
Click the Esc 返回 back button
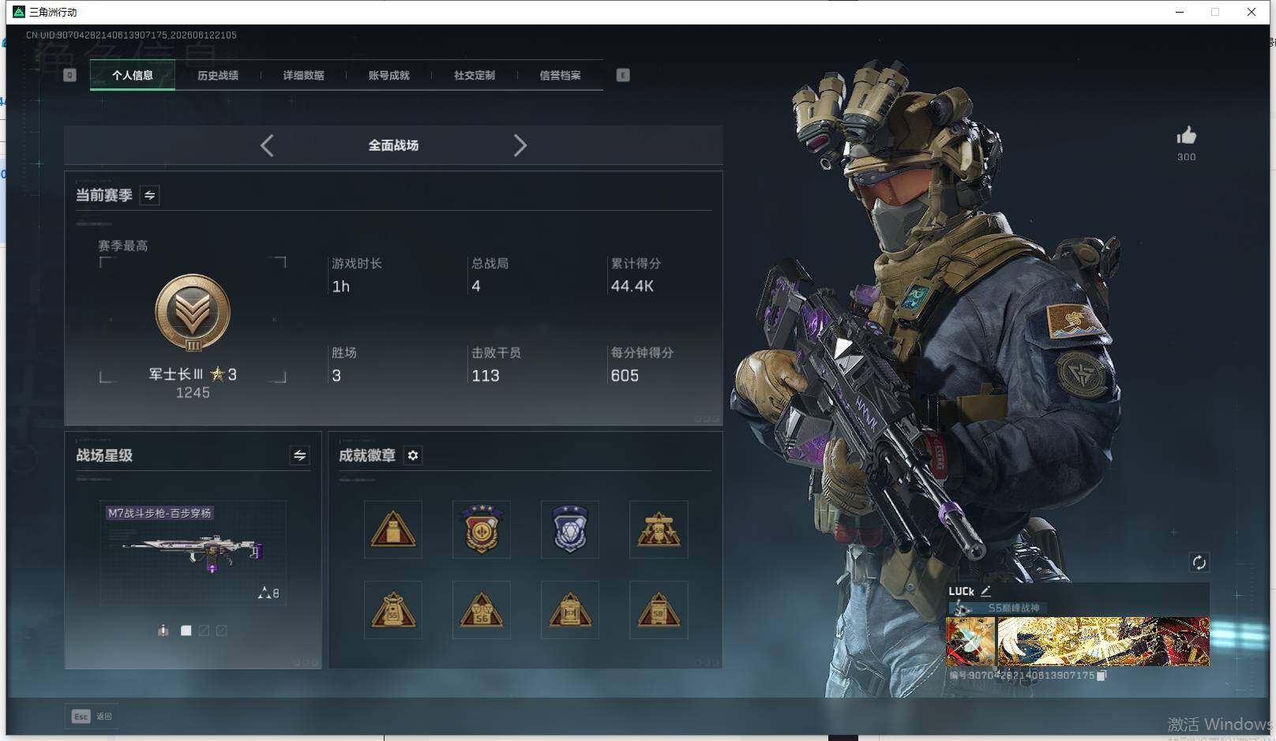point(92,716)
